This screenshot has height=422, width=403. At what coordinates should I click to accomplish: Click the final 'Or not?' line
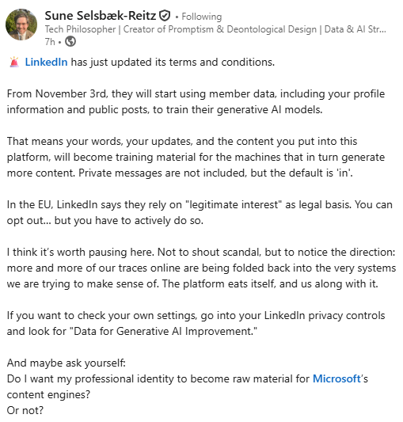(x=25, y=410)
